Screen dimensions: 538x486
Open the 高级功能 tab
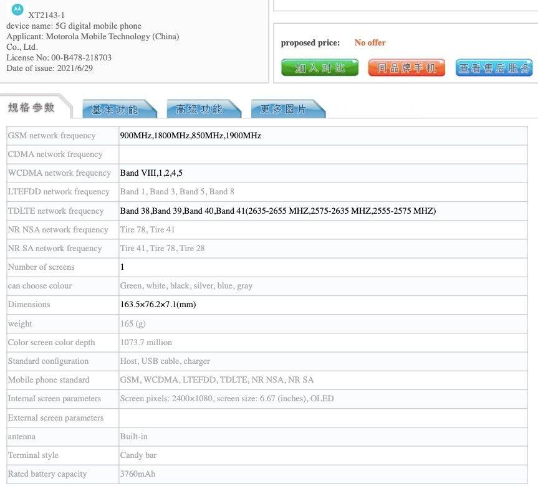coord(199,110)
